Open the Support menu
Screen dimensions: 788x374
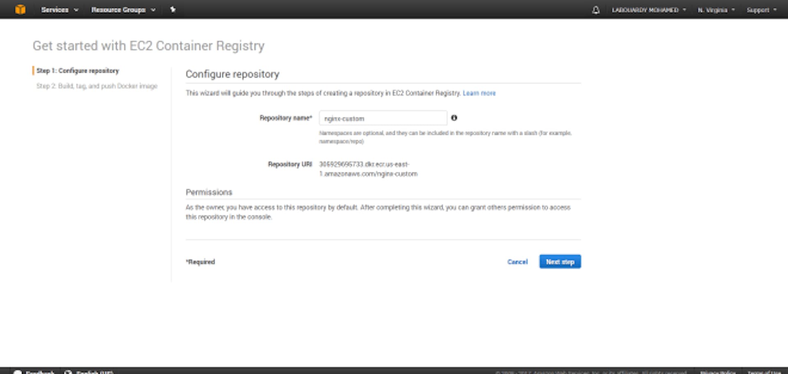click(x=761, y=10)
